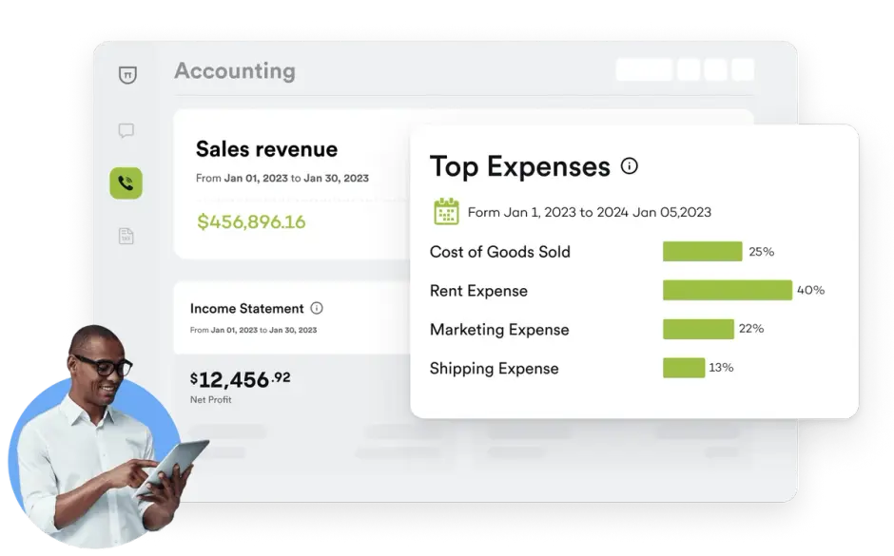The image size is (894, 556).
Task: Click the 25% value label
Action: click(761, 252)
